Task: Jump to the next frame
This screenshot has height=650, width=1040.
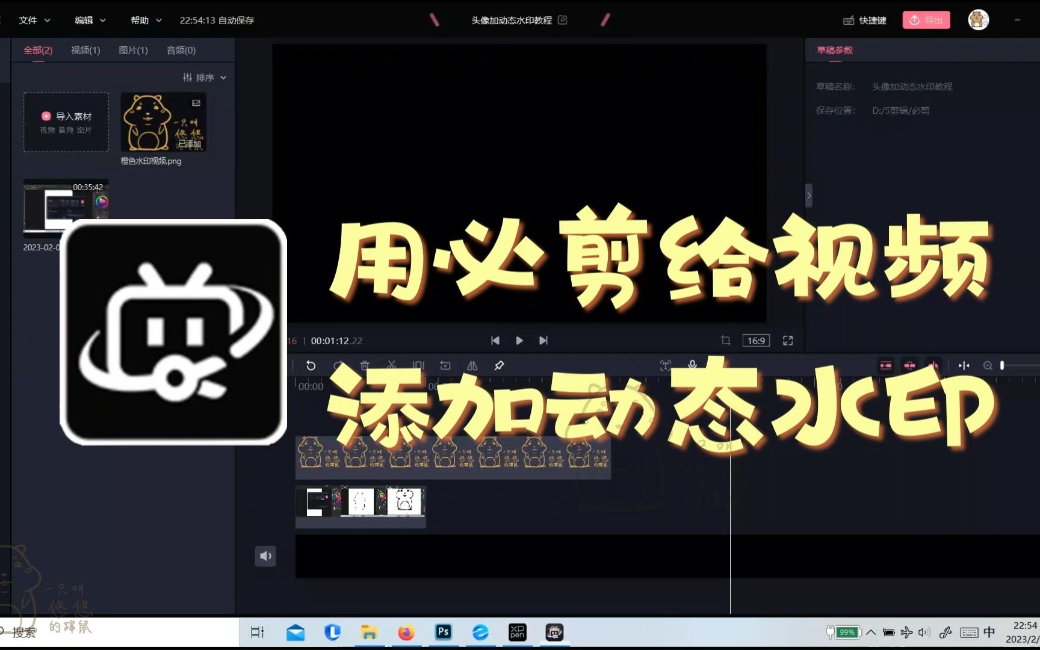Action: 543,341
